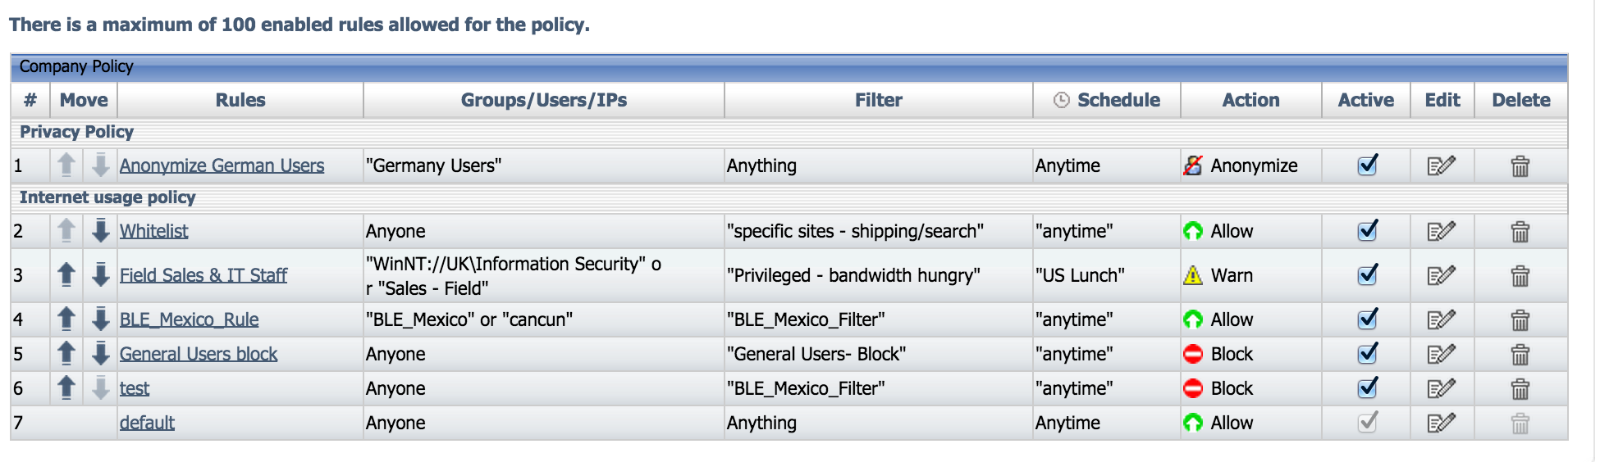The image size is (1600, 462).
Task: Move the test rule up
Action: pos(66,388)
